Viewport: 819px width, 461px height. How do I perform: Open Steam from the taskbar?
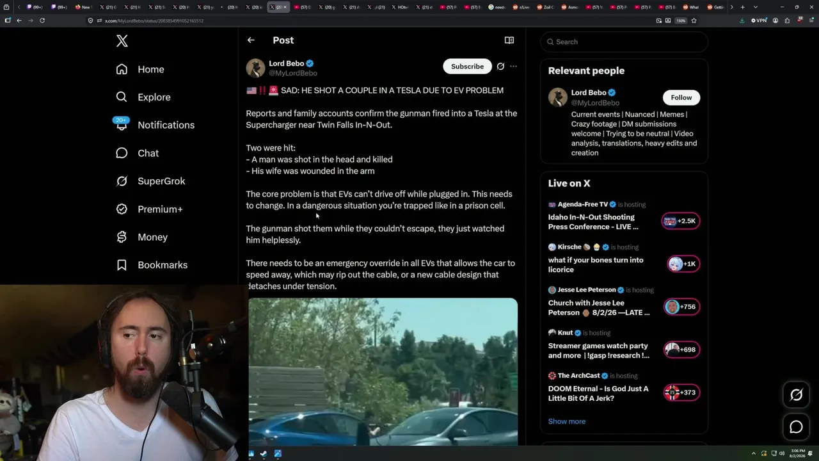pos(264,454)
